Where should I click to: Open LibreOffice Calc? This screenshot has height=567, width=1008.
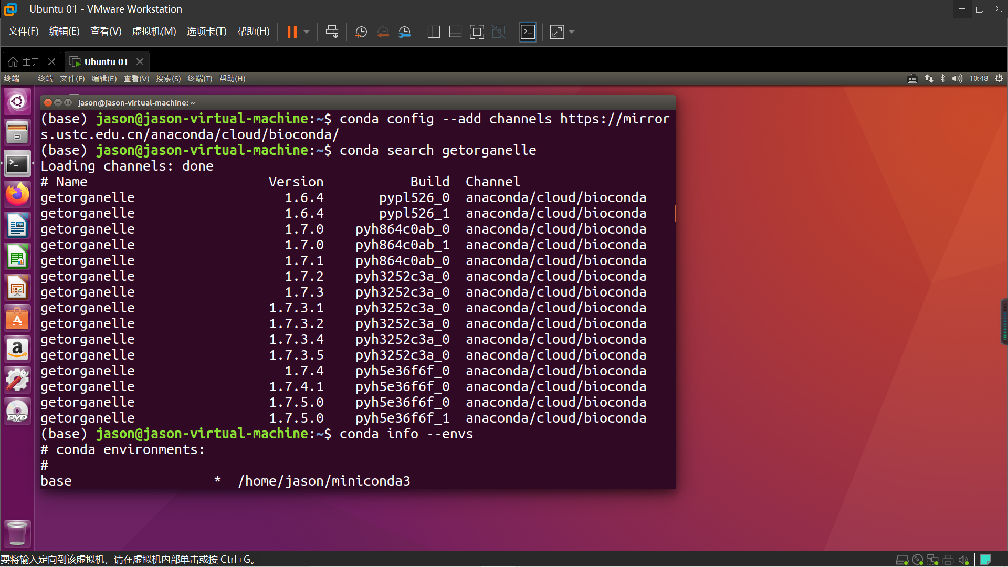click(x=17, y=257)
